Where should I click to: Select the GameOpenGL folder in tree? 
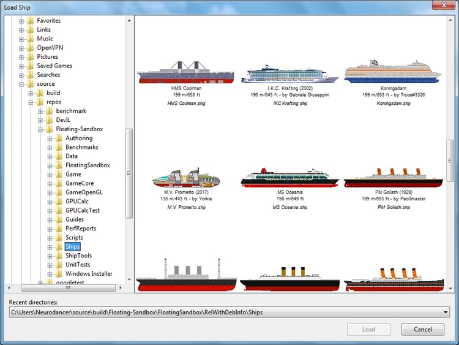[84, 192]
